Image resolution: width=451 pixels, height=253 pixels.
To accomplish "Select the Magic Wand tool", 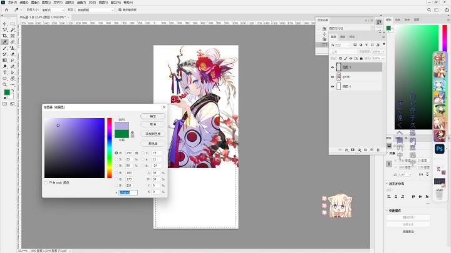I will [13, 30].
